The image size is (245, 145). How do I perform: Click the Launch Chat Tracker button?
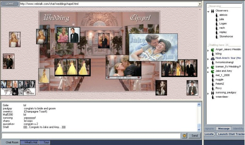(x=230, y=134)
